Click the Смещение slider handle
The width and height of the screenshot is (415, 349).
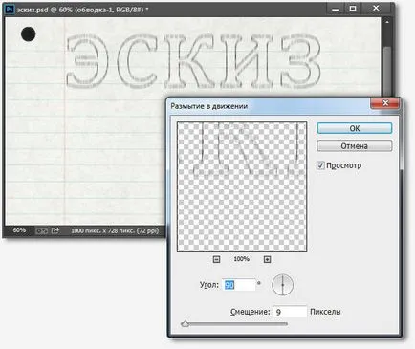[x=185, y=324]
